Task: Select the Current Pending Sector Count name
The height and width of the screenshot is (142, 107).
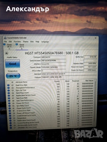Action: pos(28,123)
